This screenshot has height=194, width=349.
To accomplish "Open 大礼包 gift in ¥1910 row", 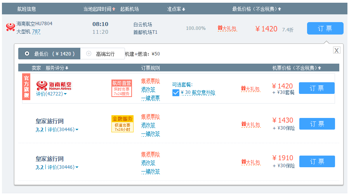I will [251, 162].
